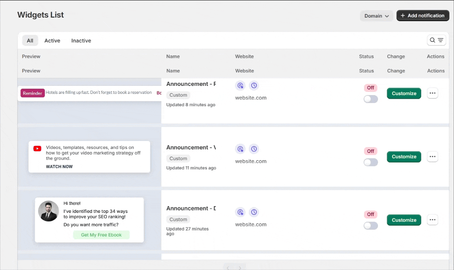The image size is (454, 270).
Task: Open the SEO Ebook widget preview thumbnail
Action: [x=89, y=220]
